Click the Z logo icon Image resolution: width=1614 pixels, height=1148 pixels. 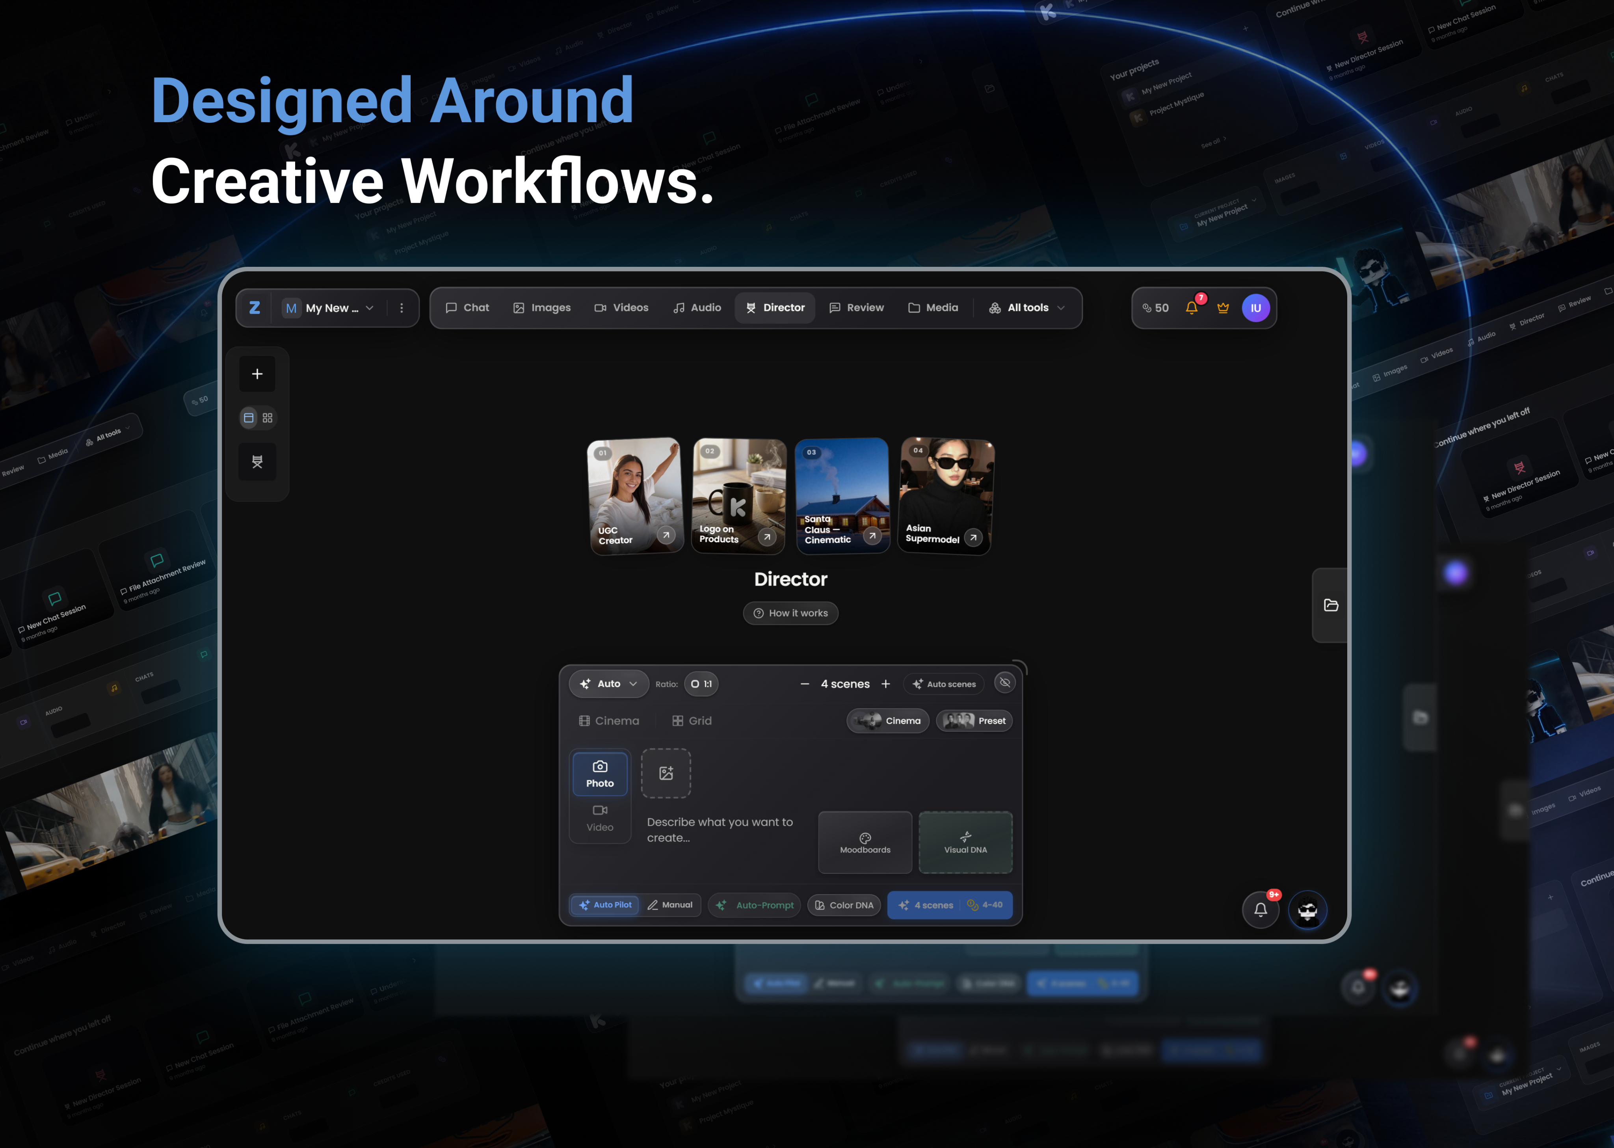pos(255,307)
